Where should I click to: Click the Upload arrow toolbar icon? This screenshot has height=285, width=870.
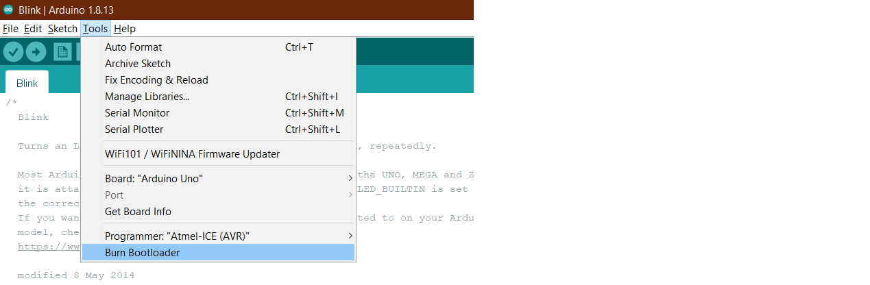tap(36, 51)
